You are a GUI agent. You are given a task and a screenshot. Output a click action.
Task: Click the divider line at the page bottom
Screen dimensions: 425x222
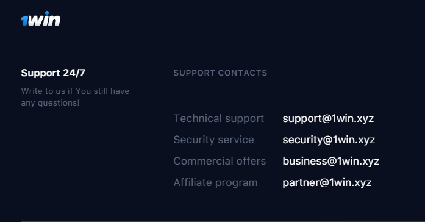coord(223,221)
